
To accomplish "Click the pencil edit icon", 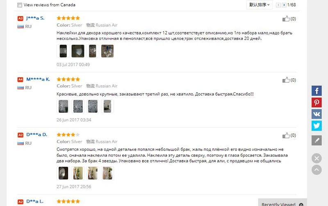I will 317,140.
